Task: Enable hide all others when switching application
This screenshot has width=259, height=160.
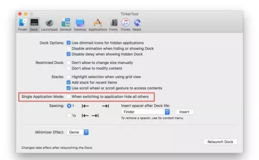Action: tap(68, 97)
